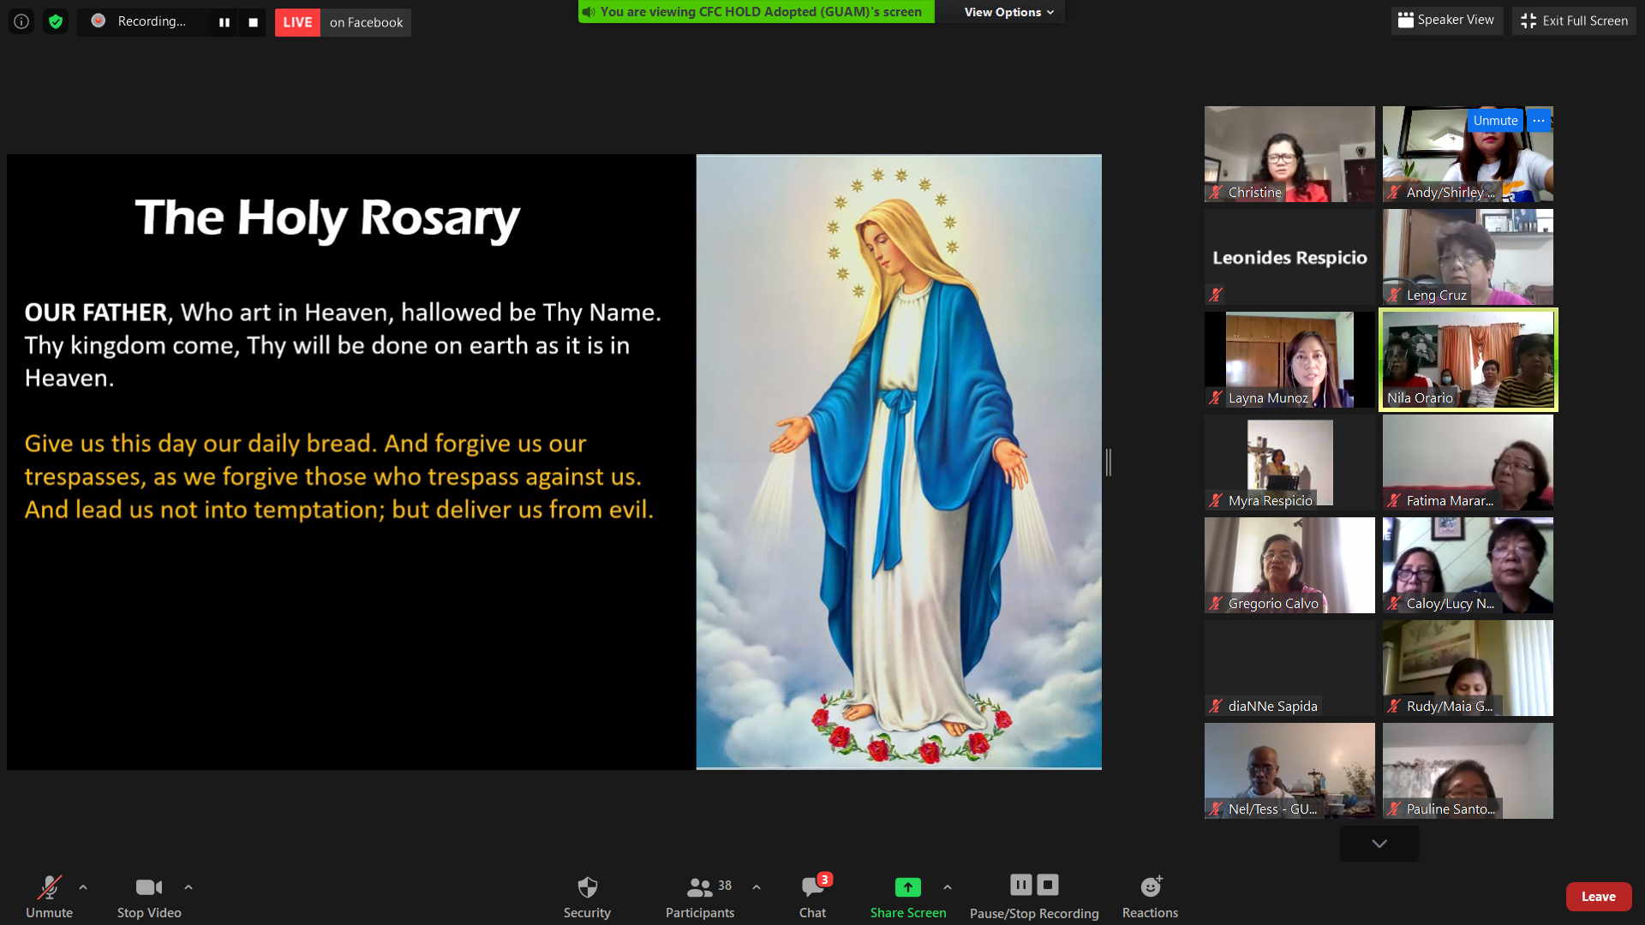Click the red Leave button
1645x925 pixels.
1599,897
